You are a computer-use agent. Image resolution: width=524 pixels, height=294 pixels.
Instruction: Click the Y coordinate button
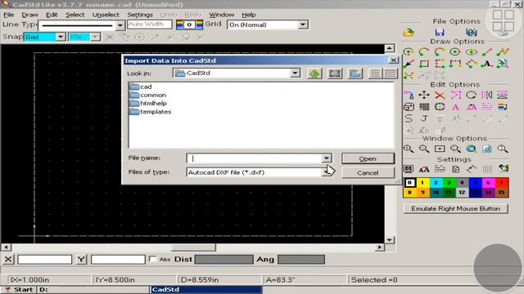pos(81,260)
